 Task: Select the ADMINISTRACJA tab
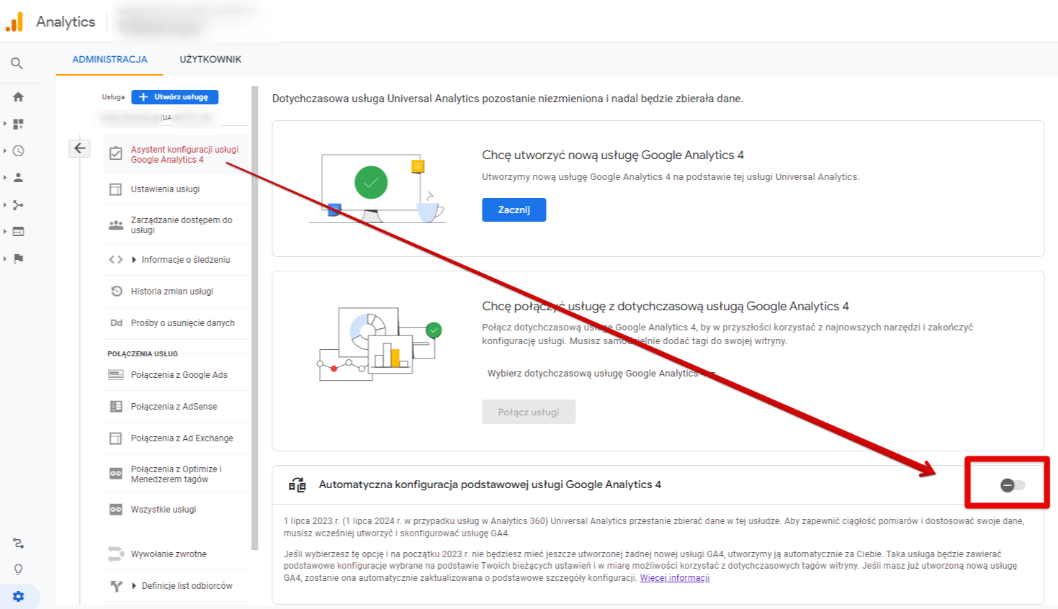[109, 60]
